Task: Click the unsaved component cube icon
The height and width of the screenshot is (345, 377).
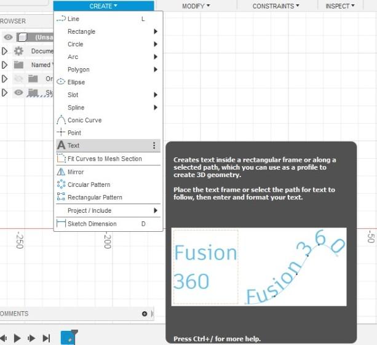Action: [x=22, y=38]
